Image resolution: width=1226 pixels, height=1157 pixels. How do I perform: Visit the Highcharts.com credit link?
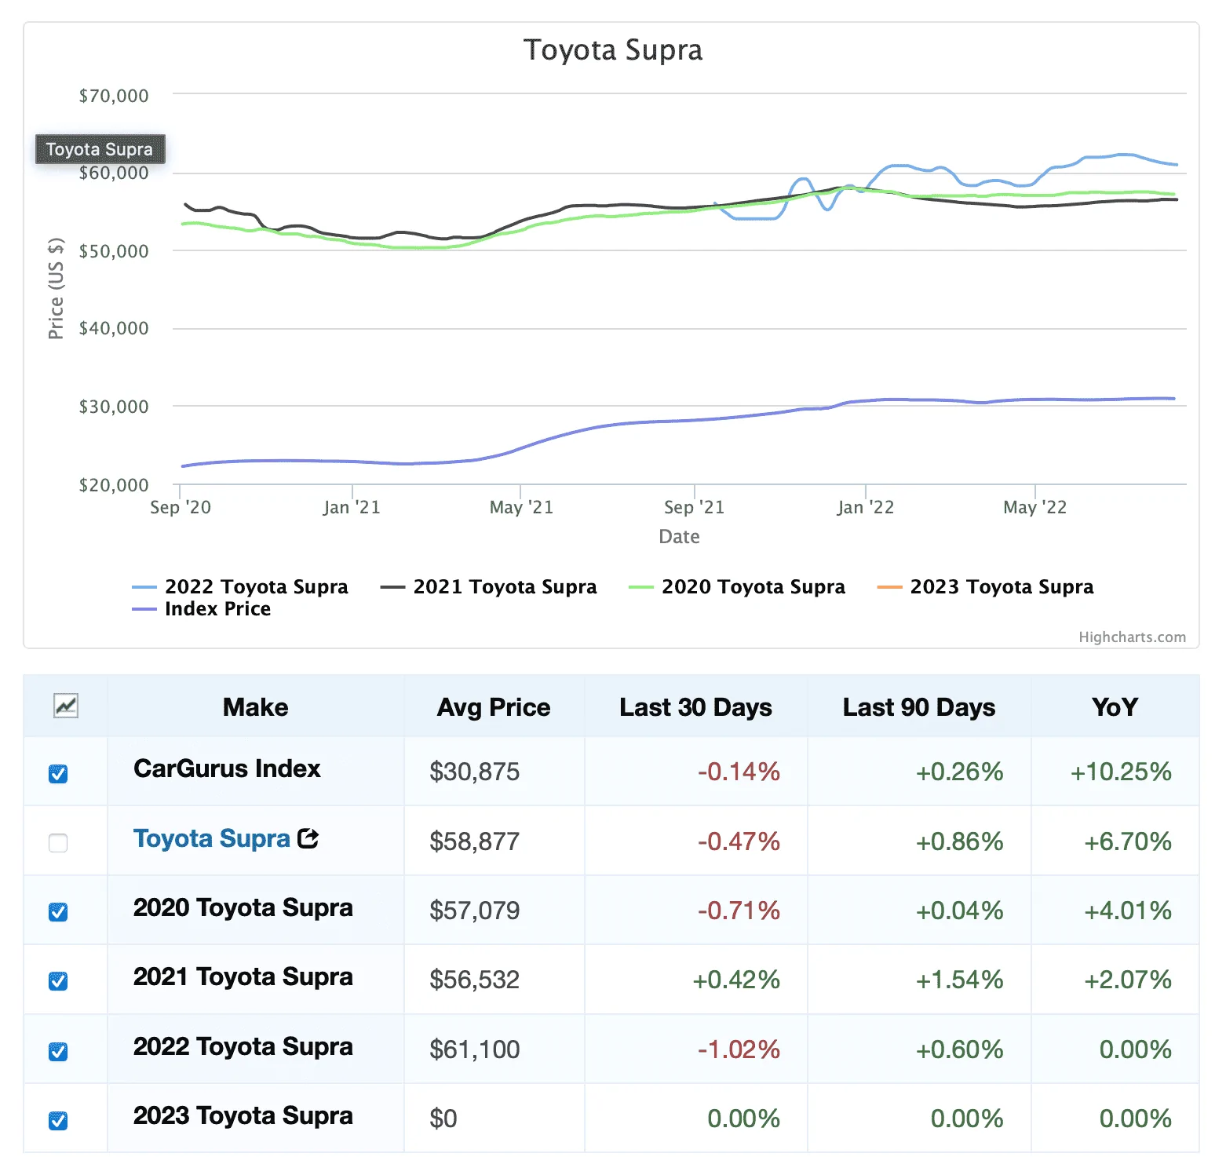[1132, 637]
